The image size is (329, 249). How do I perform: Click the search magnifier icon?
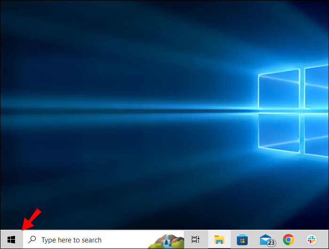coord(32,240)
